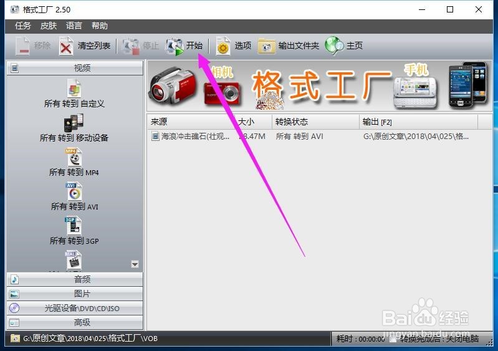Select 所有 转到 MP4 icon
This screenshot has height=351, width=498.
(74, 157)
